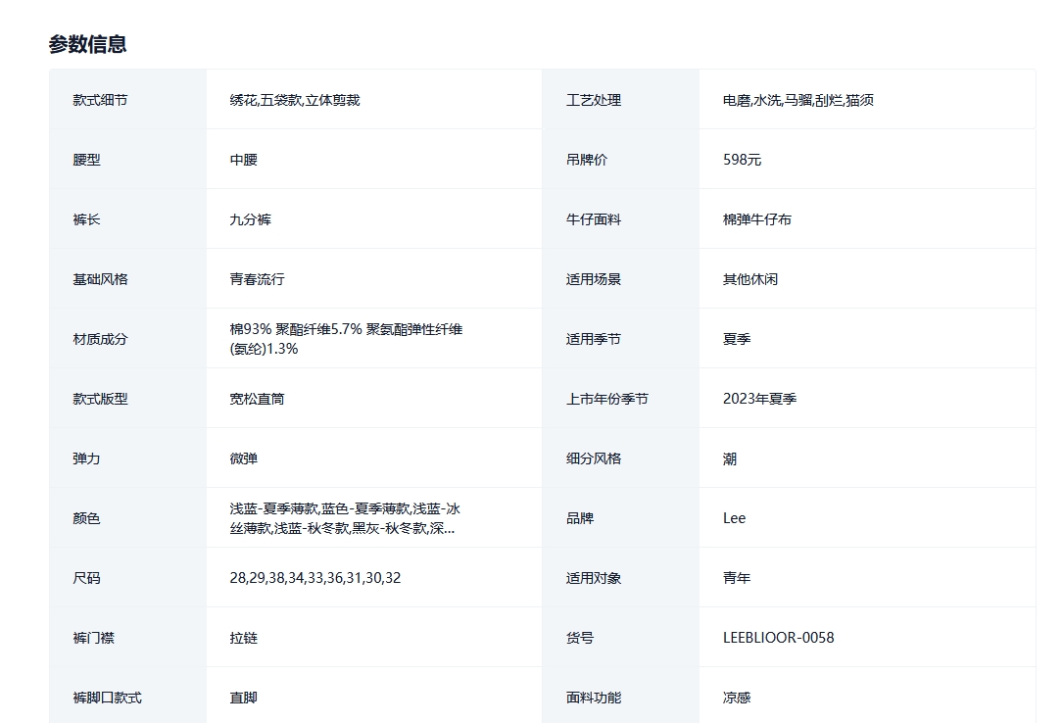Click the 货号 value LEEBLIOOR-0058
Viewport: 1063px width, 723px height.
778,638
